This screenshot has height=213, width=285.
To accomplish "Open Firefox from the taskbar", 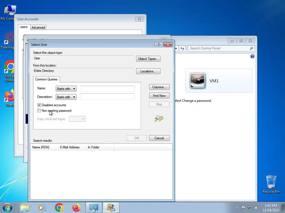I will pos(76,207).
